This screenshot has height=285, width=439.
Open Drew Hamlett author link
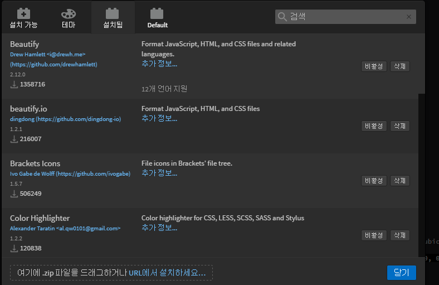point(53,60)
